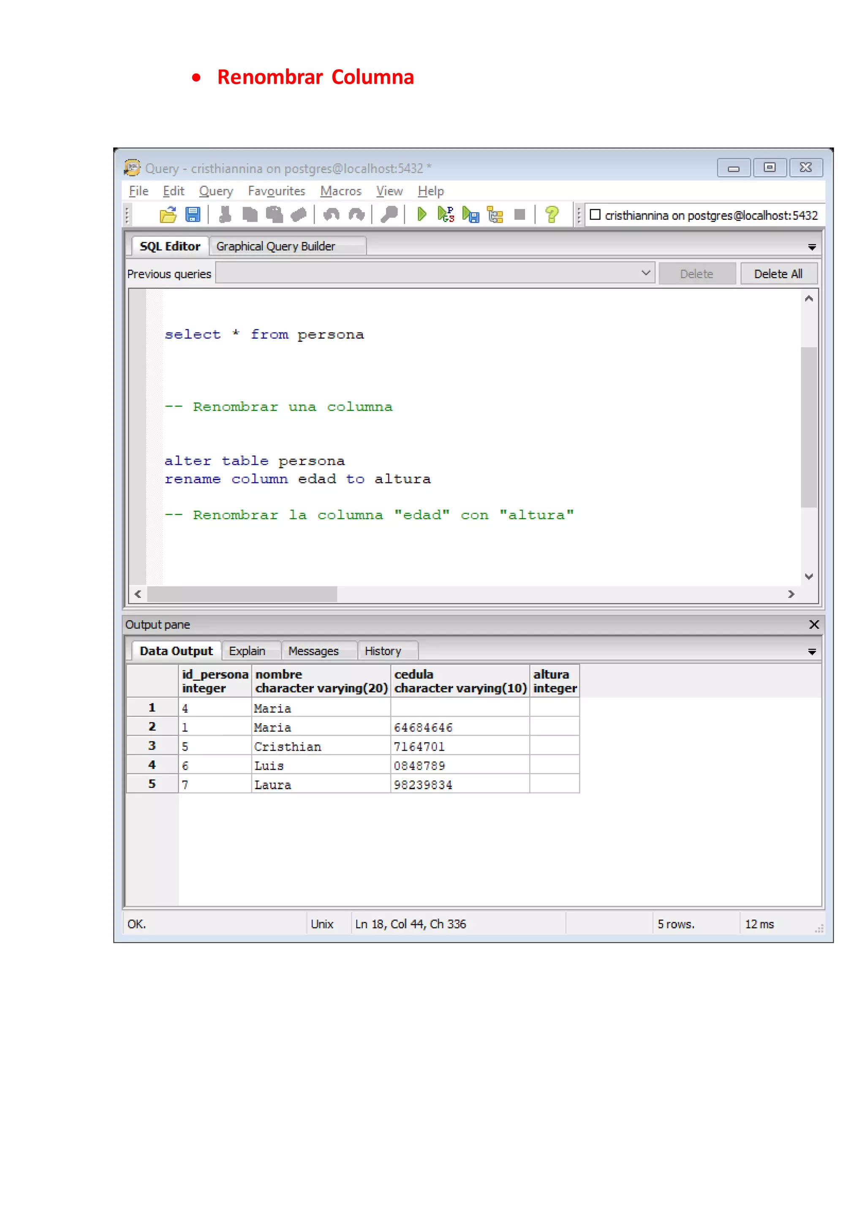865x1224 pixels.
Task: Execute the query with the green play icon
Action: [422, 215]
